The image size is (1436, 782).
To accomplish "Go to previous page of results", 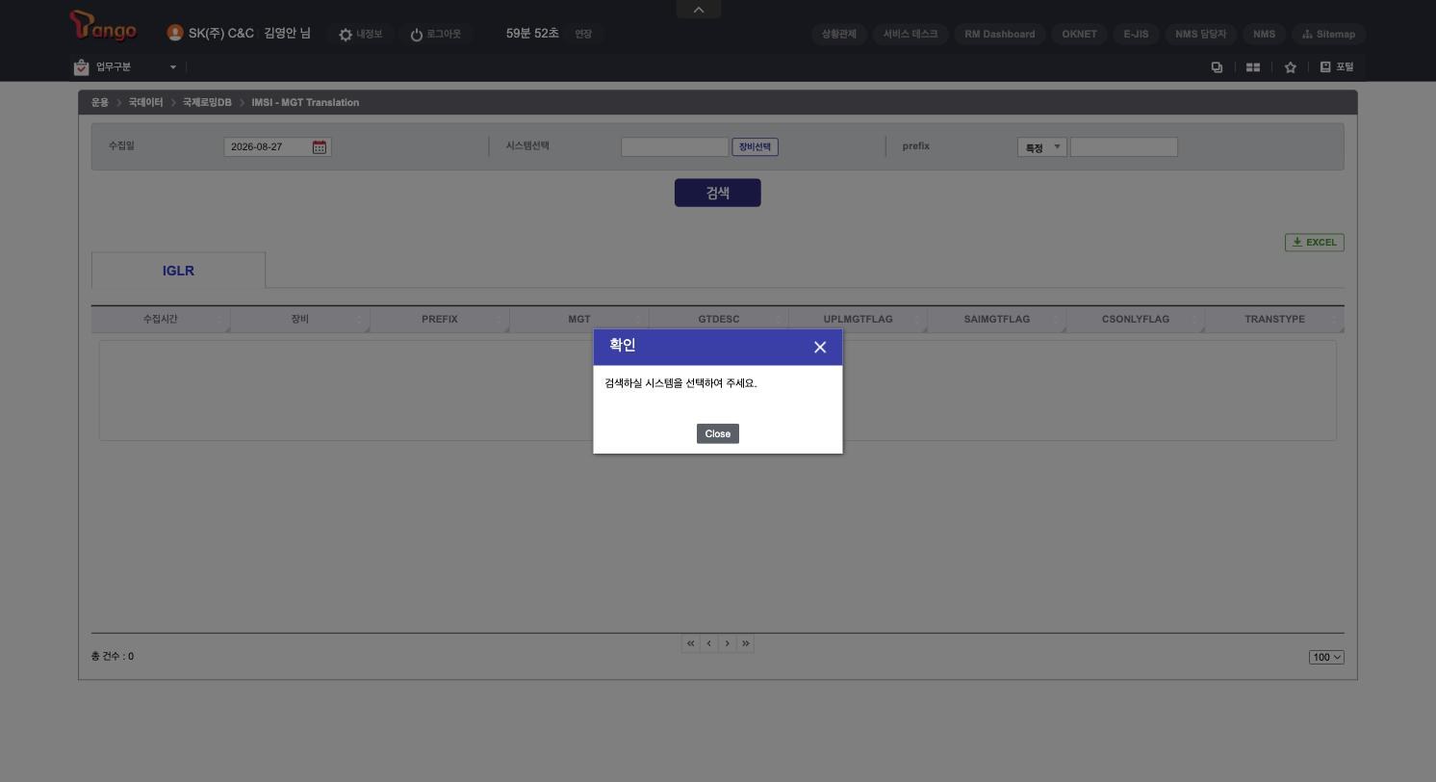I will [708, 643].
